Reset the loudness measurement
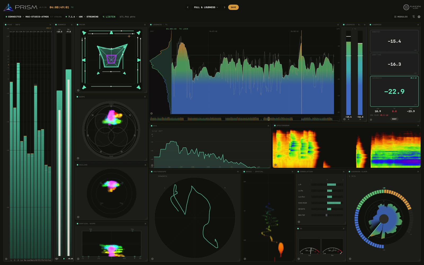Viewport: 424px width, 265px height. [x=394, y=119]
